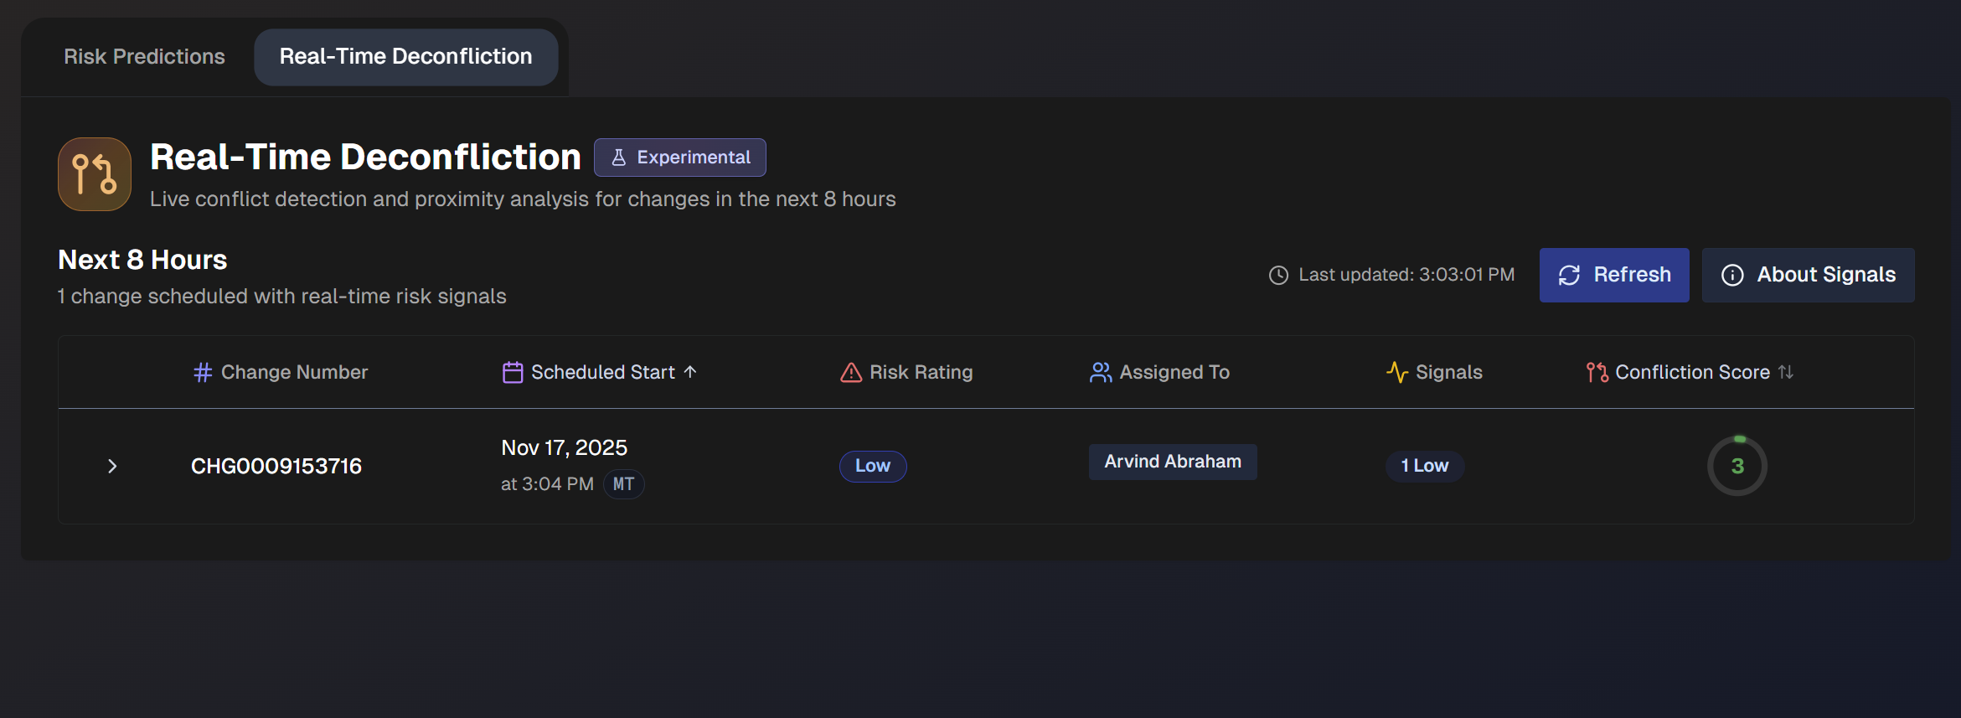Switch to the Risk Predictions tab

coord(144,56)
